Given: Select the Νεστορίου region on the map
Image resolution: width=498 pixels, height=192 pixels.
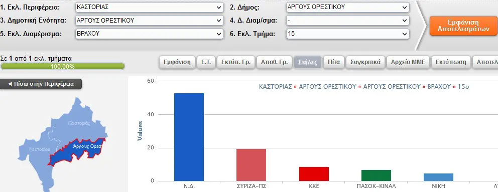Looking at the screenshot, I should pyautogui.click(x=40, y=149).
